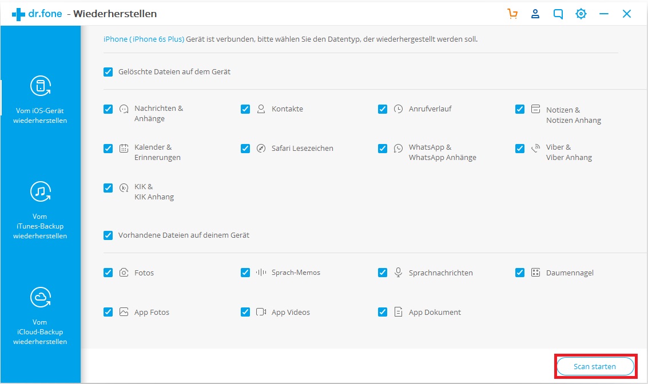Click the Safari Lesezeichen label
The width and height of the screenshot is (648, 384).
click(302, 148)
